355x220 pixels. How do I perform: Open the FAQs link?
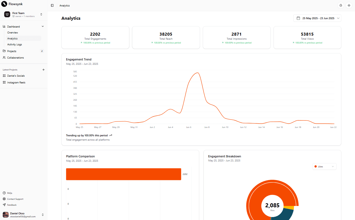(9, 193)
